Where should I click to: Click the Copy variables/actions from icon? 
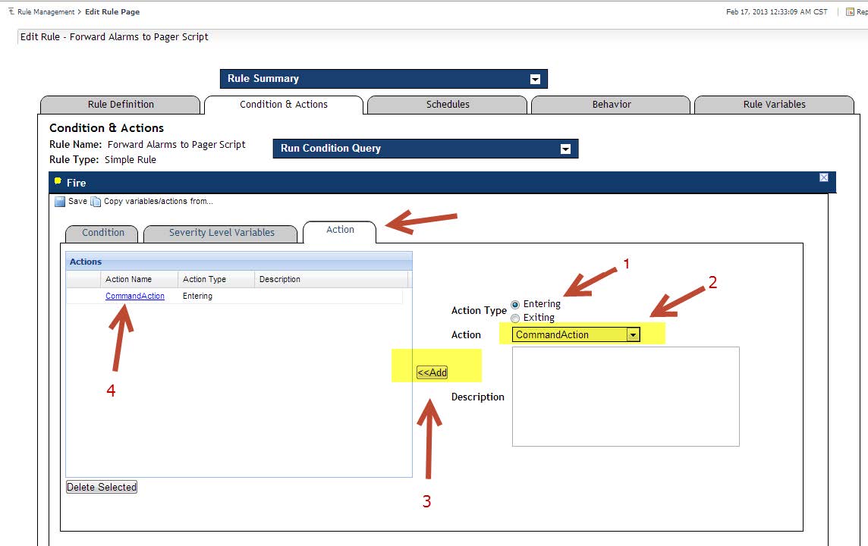coord(96,202)
